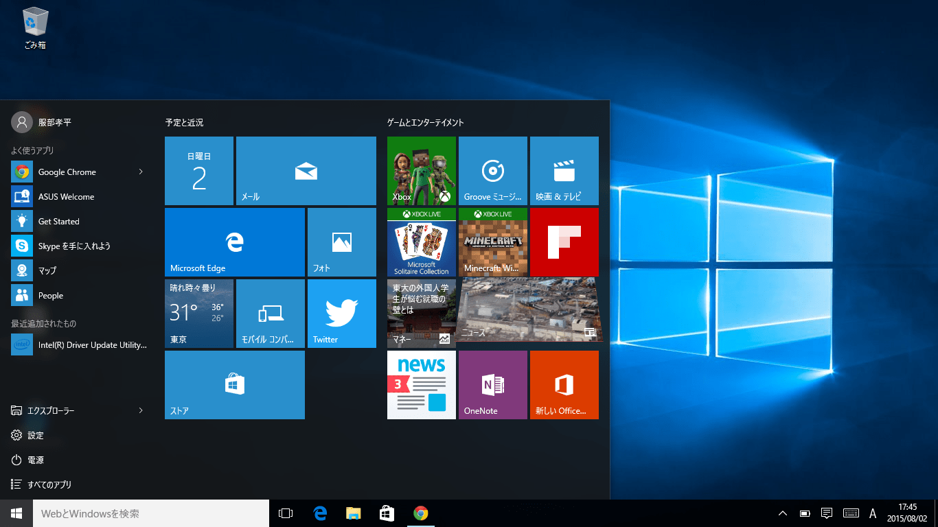The width and height of the screenshot is (938, 527).
Task: Show hidden system tray icons
Action: [x=782, y=513]
